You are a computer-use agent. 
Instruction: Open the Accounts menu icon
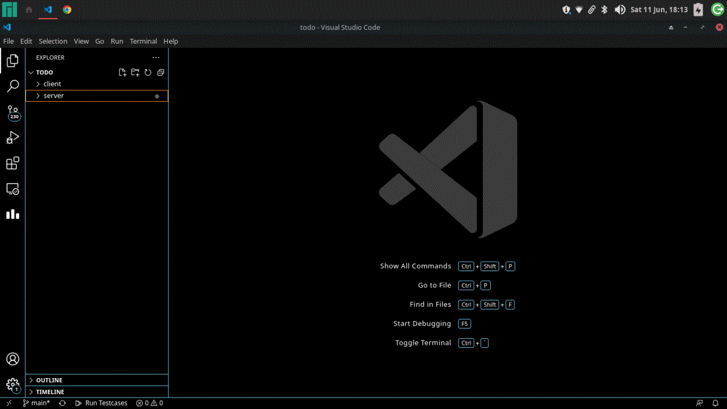pos(13,359)
